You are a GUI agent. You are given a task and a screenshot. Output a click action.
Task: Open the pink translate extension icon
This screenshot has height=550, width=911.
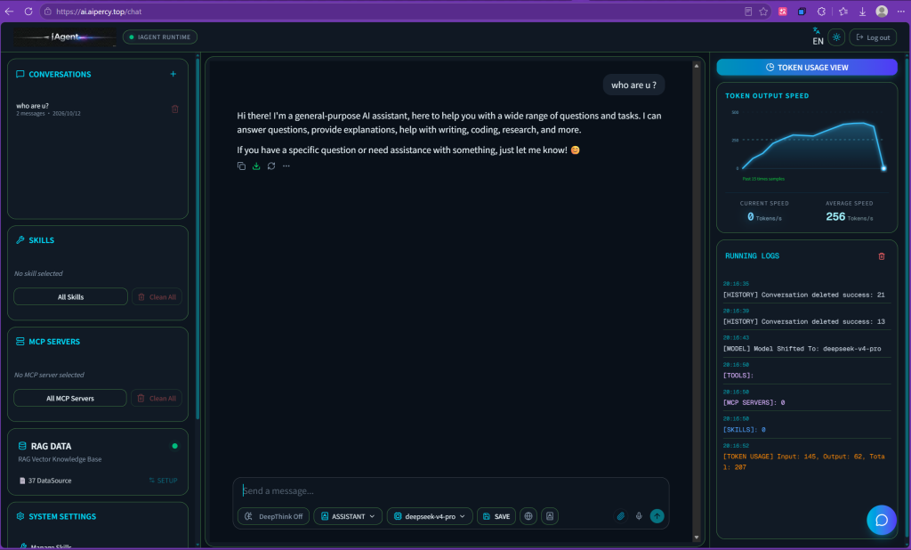pyautogui.click(x=783, y=11)
